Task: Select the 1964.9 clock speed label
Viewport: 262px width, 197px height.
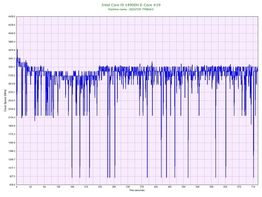Action: coord(12,126)
